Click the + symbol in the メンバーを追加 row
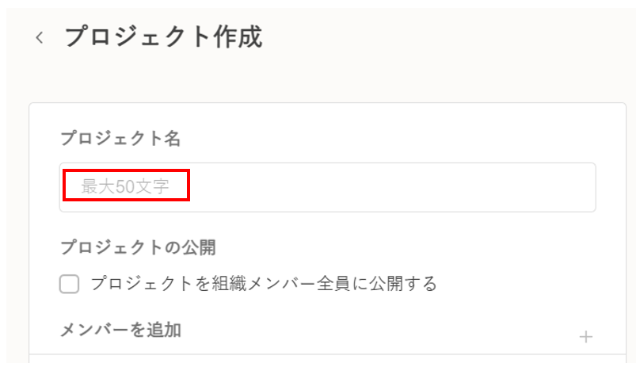The image size is (636, 371). tap(586, 337)
